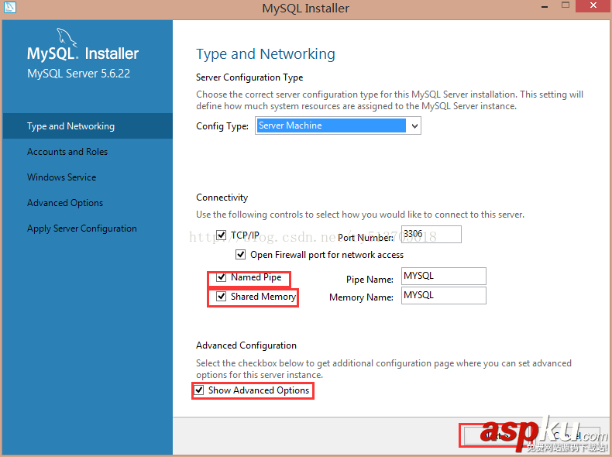Click the MySQL dolphin logo
The width and height of the screenshot is (612, 457).
67,37
